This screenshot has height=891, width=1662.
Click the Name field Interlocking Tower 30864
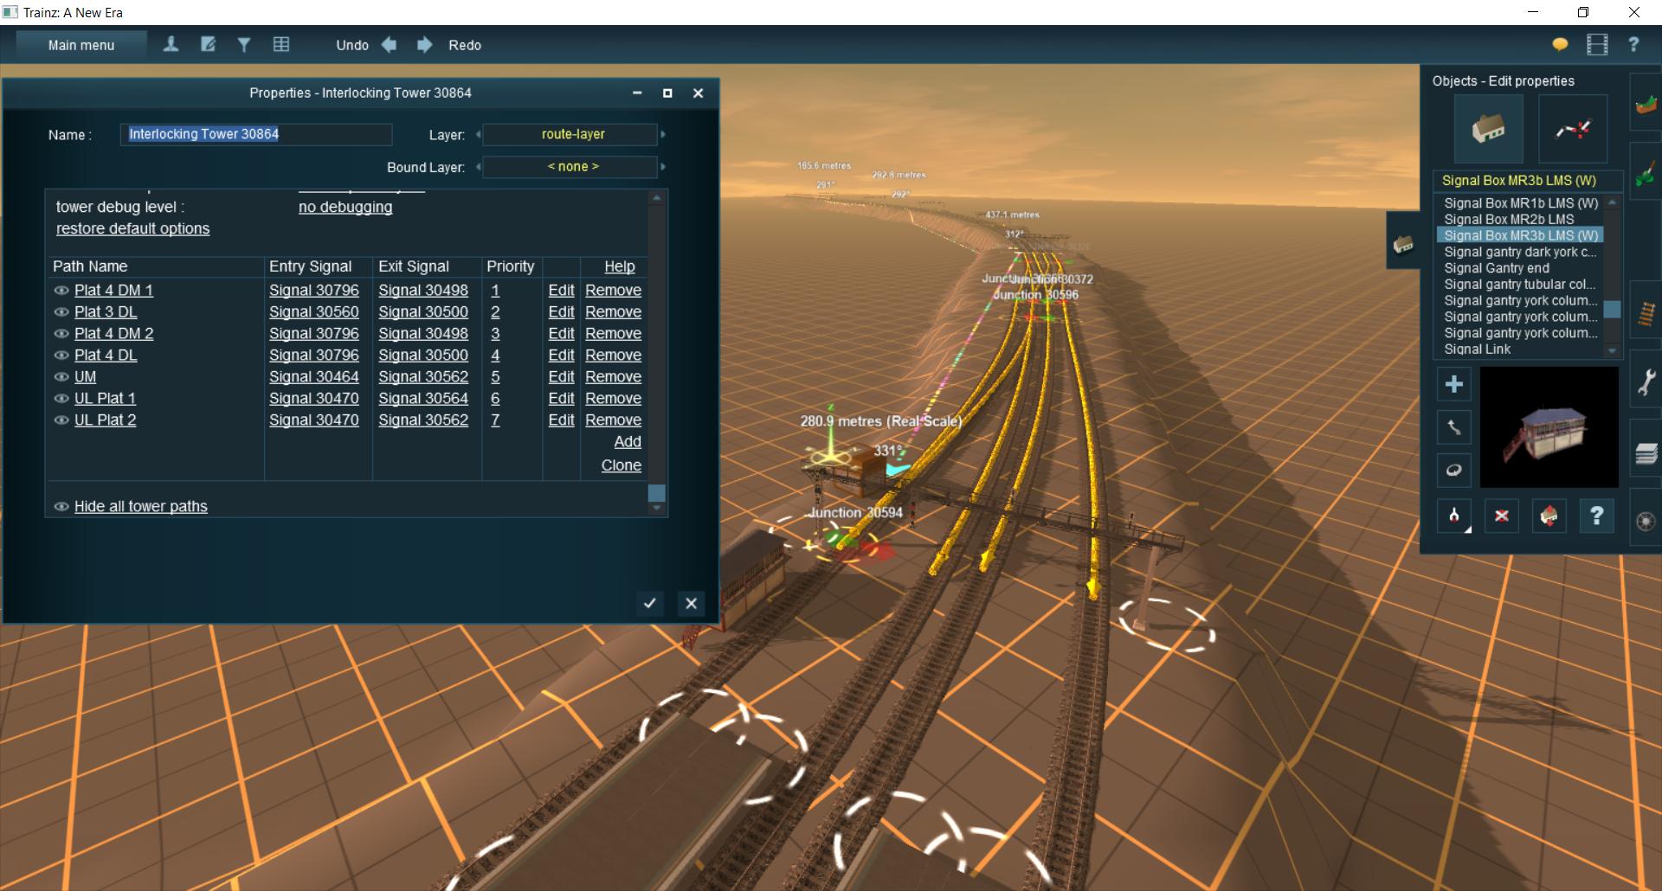click(x=256, y=134)
